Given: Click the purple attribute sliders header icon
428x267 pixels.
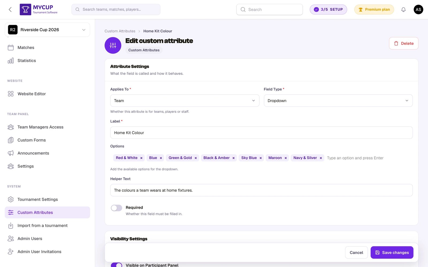Looking at the screenshot, I should click(x=113, y=45).
